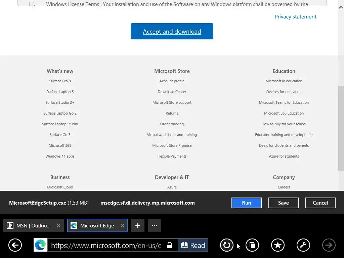Switch to Reading view
Viewport: 344px width, 258px height.
(193, 245)
